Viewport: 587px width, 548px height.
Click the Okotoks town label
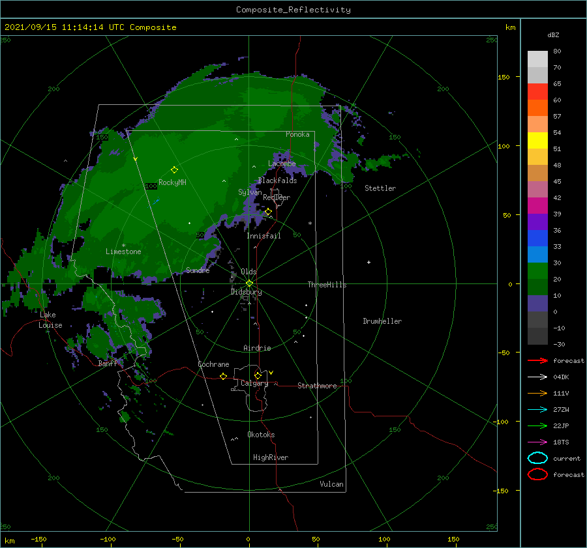coord(261,435)
